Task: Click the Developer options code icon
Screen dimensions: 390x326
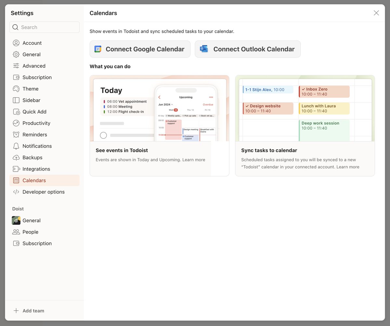Action: [16, 192]
